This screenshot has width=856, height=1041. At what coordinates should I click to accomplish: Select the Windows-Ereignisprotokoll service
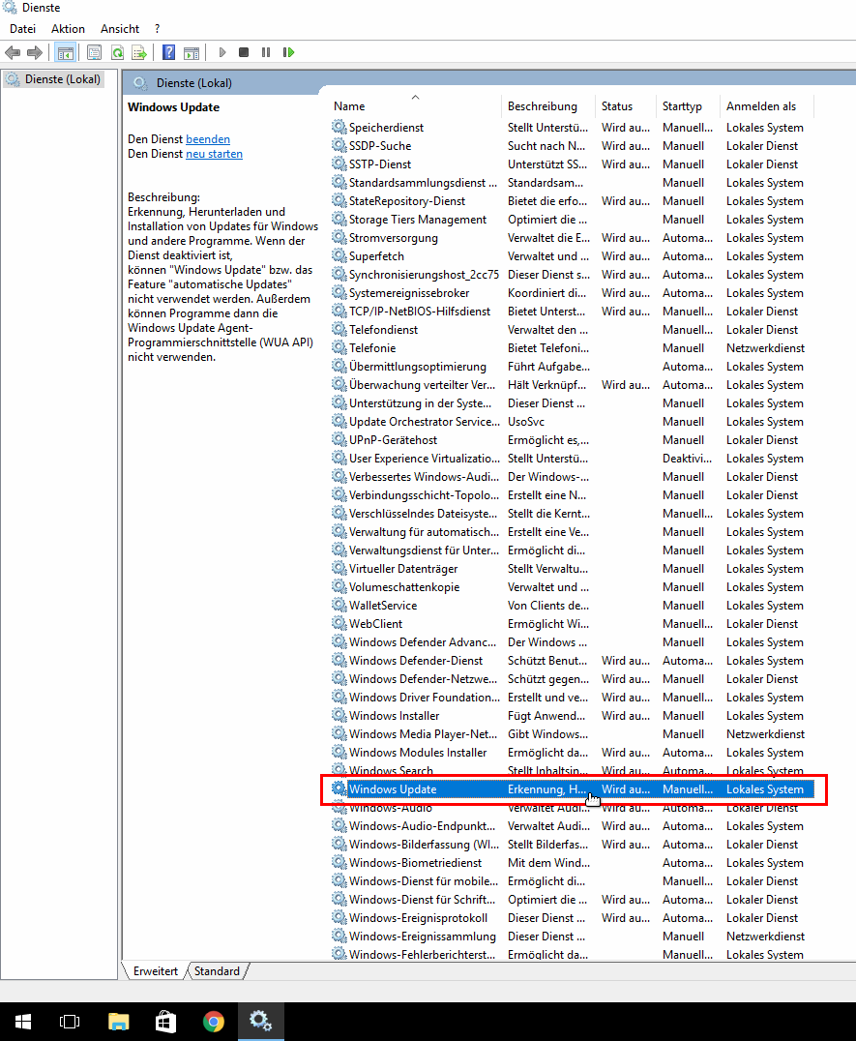tap(572, 917)
